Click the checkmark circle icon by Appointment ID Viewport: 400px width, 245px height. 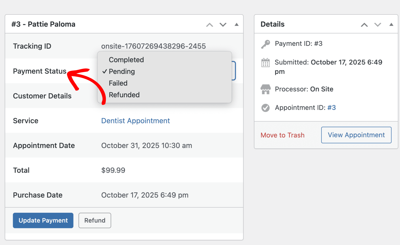(x=265, y=108)
